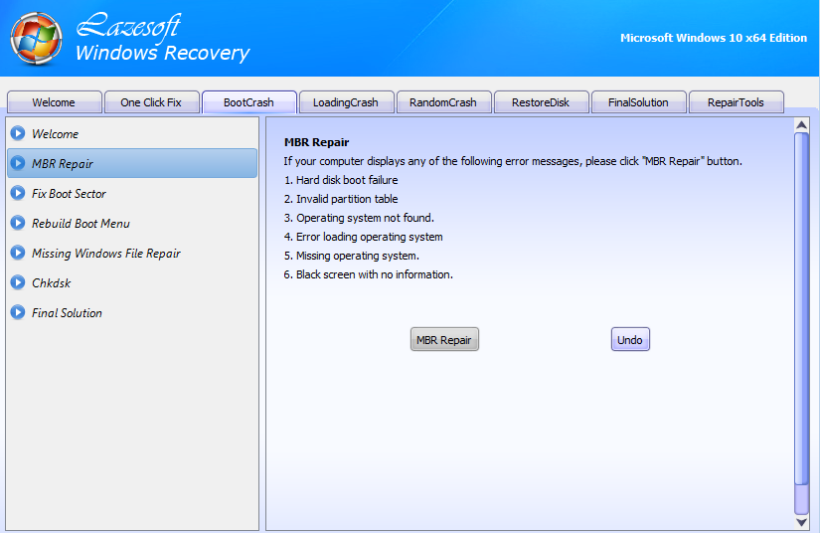820x533 pixels.
Task: Click "2. Invalid partition table" text
Action: (341, 199)
